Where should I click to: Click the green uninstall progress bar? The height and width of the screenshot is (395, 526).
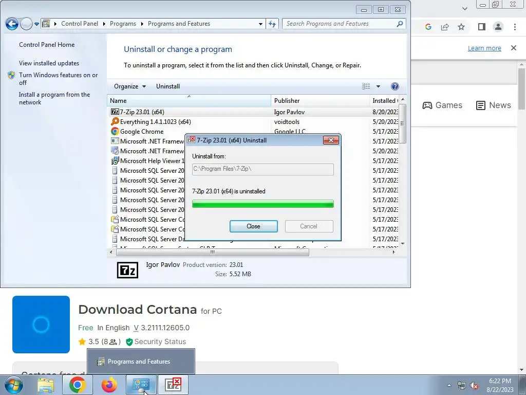(x=262, y=204)
